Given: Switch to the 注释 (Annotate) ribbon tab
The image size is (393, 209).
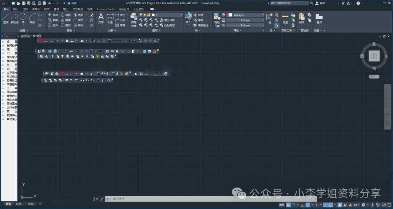Looking at the screenshot, I should coord(25,9).
